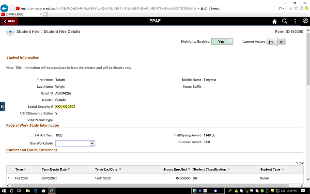The width and height of the screenshot is (310, 194).
Task: Refresh the page in the address bar
Action: point(205,9)
